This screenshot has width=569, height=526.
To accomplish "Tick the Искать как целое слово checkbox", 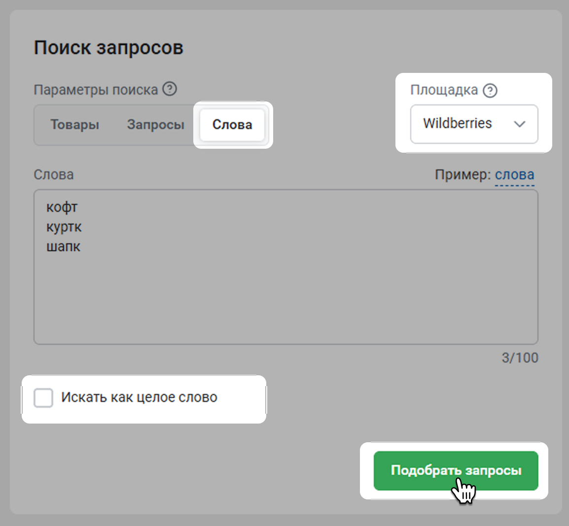I will pyautogui.click(x=43, y=397).
